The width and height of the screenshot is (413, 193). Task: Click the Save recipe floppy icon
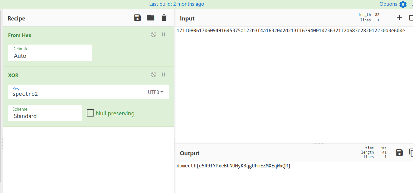tap(137, 18)
